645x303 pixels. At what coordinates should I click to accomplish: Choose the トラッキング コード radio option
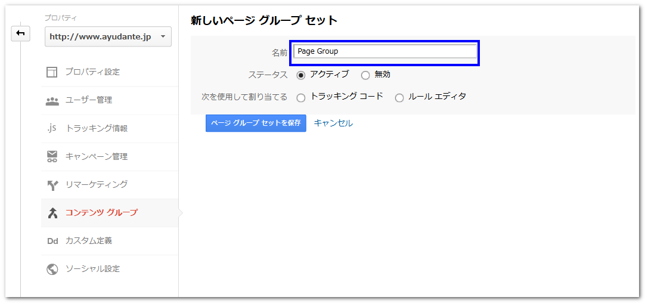pyautogui.click(x=301, y=97)
